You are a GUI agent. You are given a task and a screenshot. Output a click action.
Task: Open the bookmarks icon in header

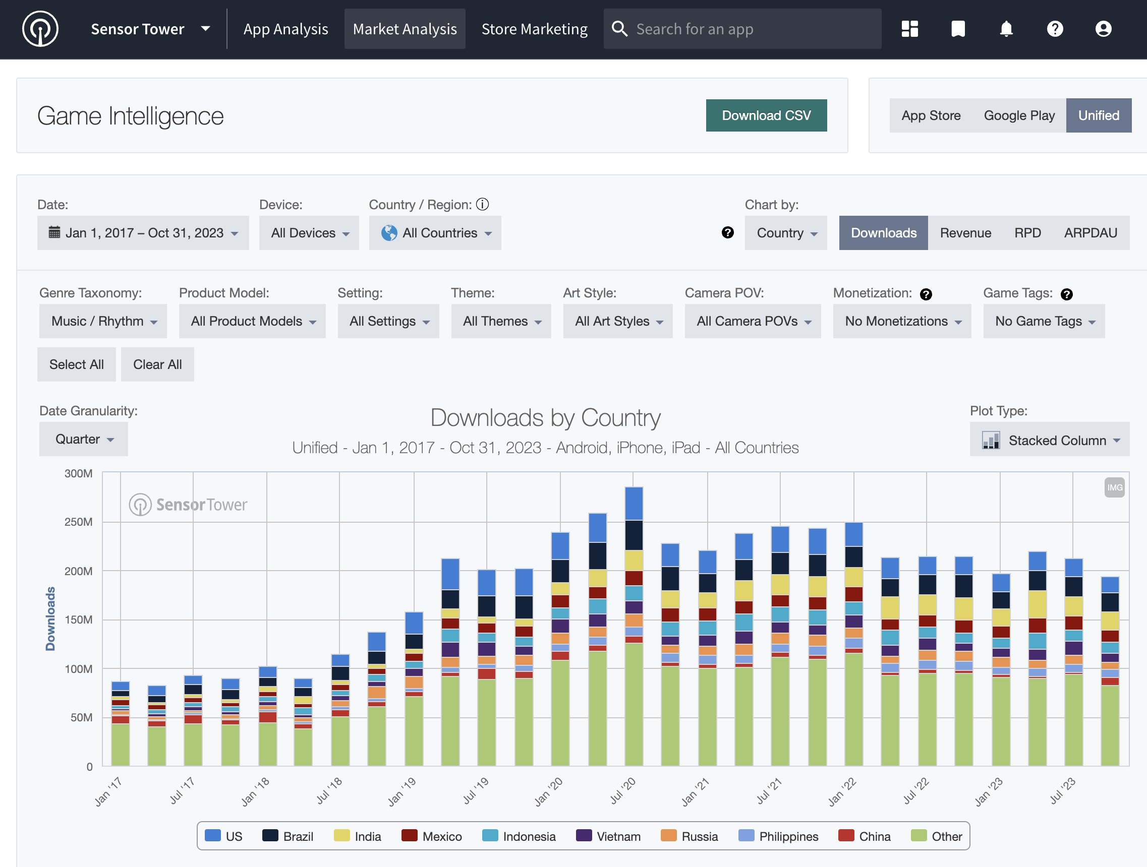coord(958,29)
